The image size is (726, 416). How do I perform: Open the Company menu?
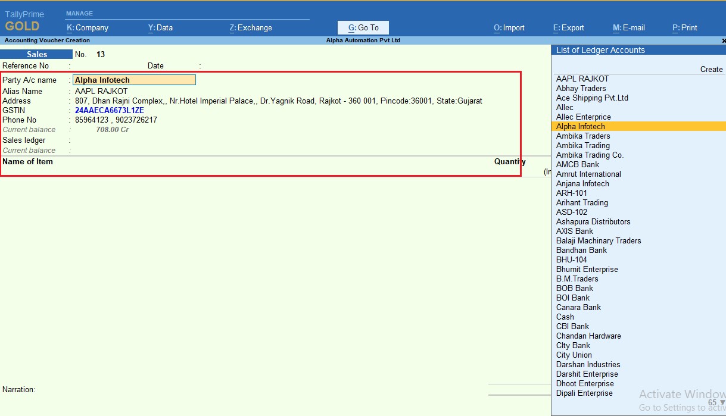click(x=88, y=27)
